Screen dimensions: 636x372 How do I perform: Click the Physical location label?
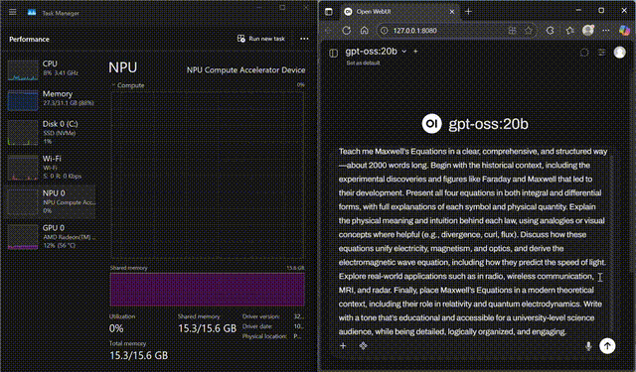coord(264,336)
